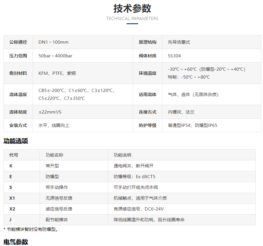
Task: Click the 环境温度 label cell
Action: (148, 73)
